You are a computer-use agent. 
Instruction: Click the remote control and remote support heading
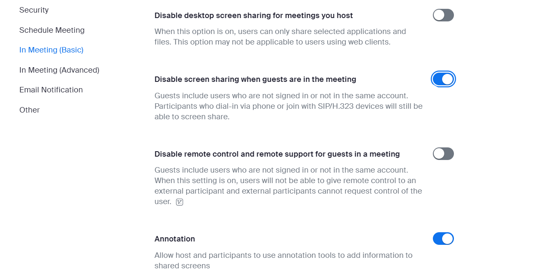(277, 154)
